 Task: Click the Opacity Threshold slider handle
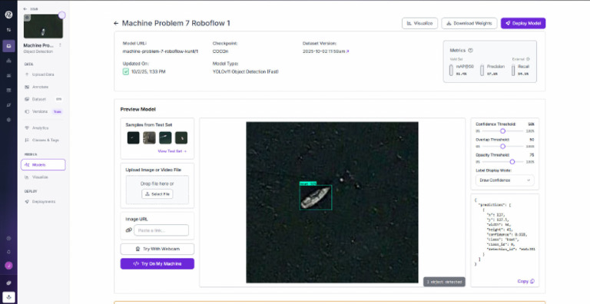tap(512, 162)
